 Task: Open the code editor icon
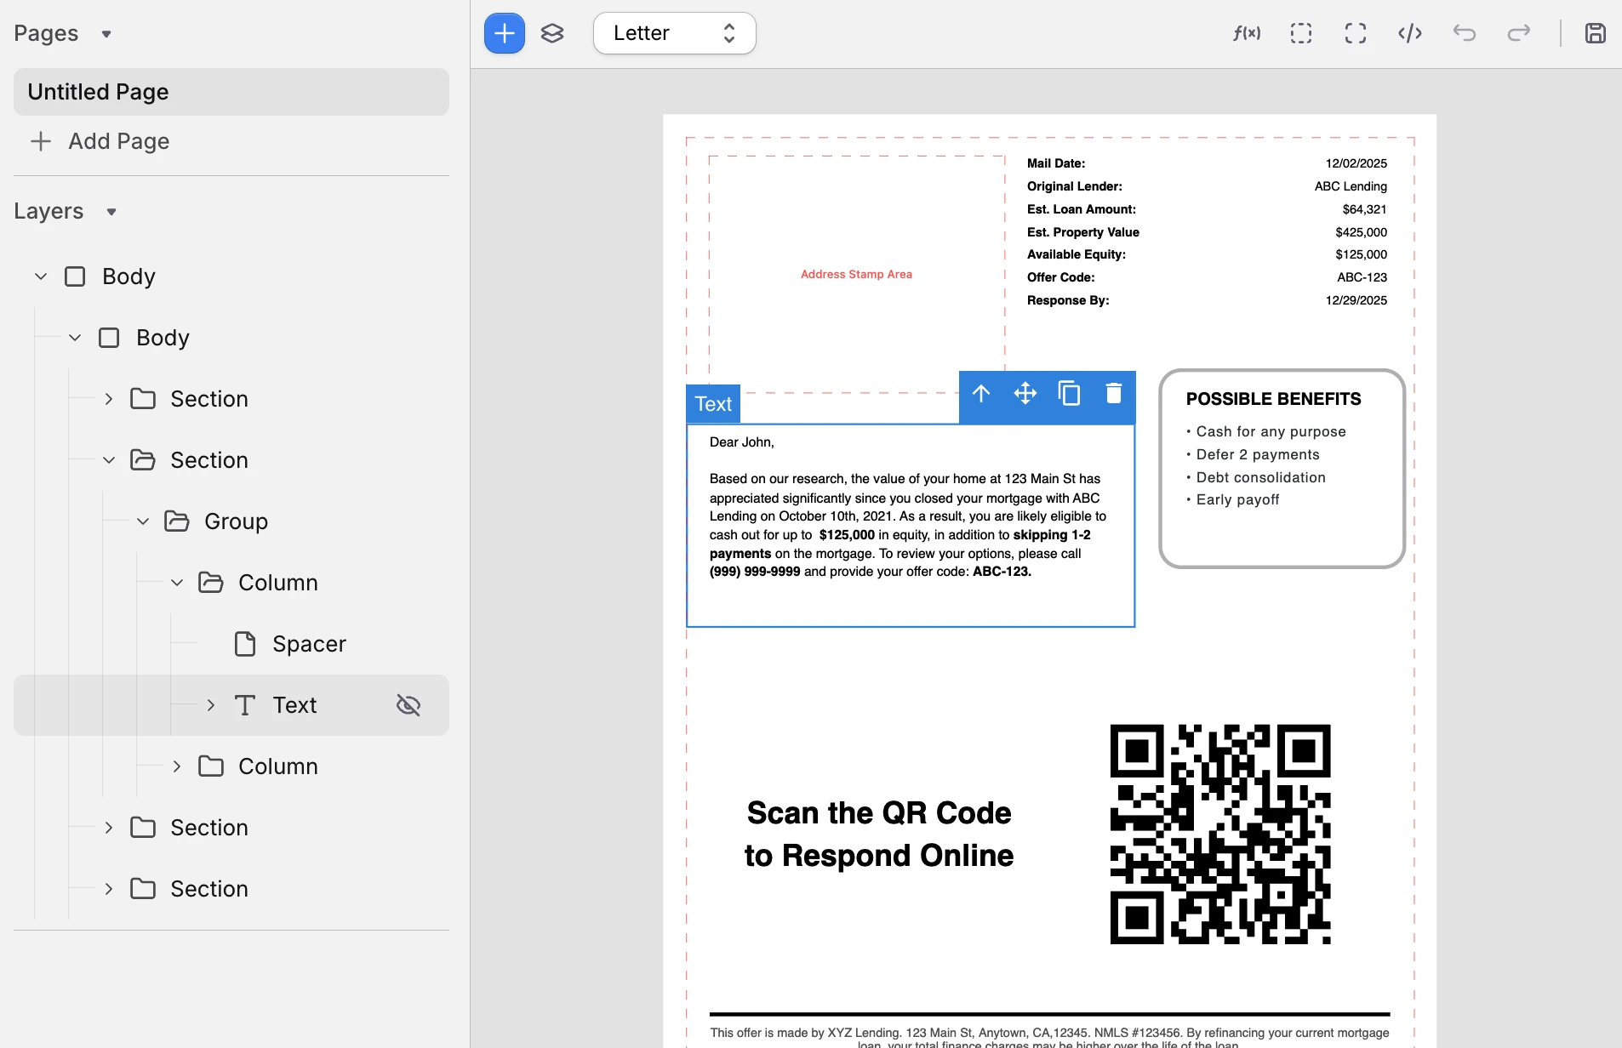pos(1409,33)
